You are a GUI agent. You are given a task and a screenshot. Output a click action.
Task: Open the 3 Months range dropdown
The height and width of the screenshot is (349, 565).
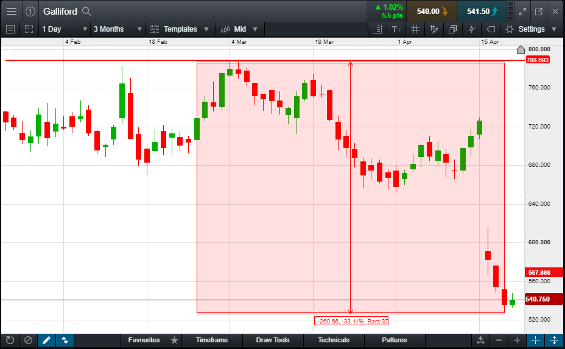[118, 29]
